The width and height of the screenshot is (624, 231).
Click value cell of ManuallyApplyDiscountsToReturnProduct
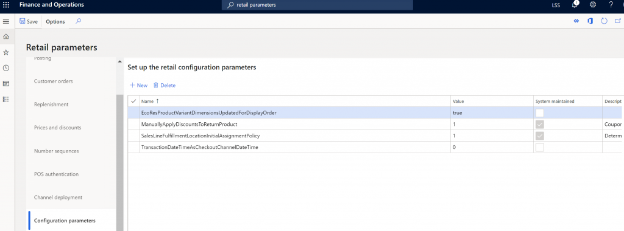[492, 124]
